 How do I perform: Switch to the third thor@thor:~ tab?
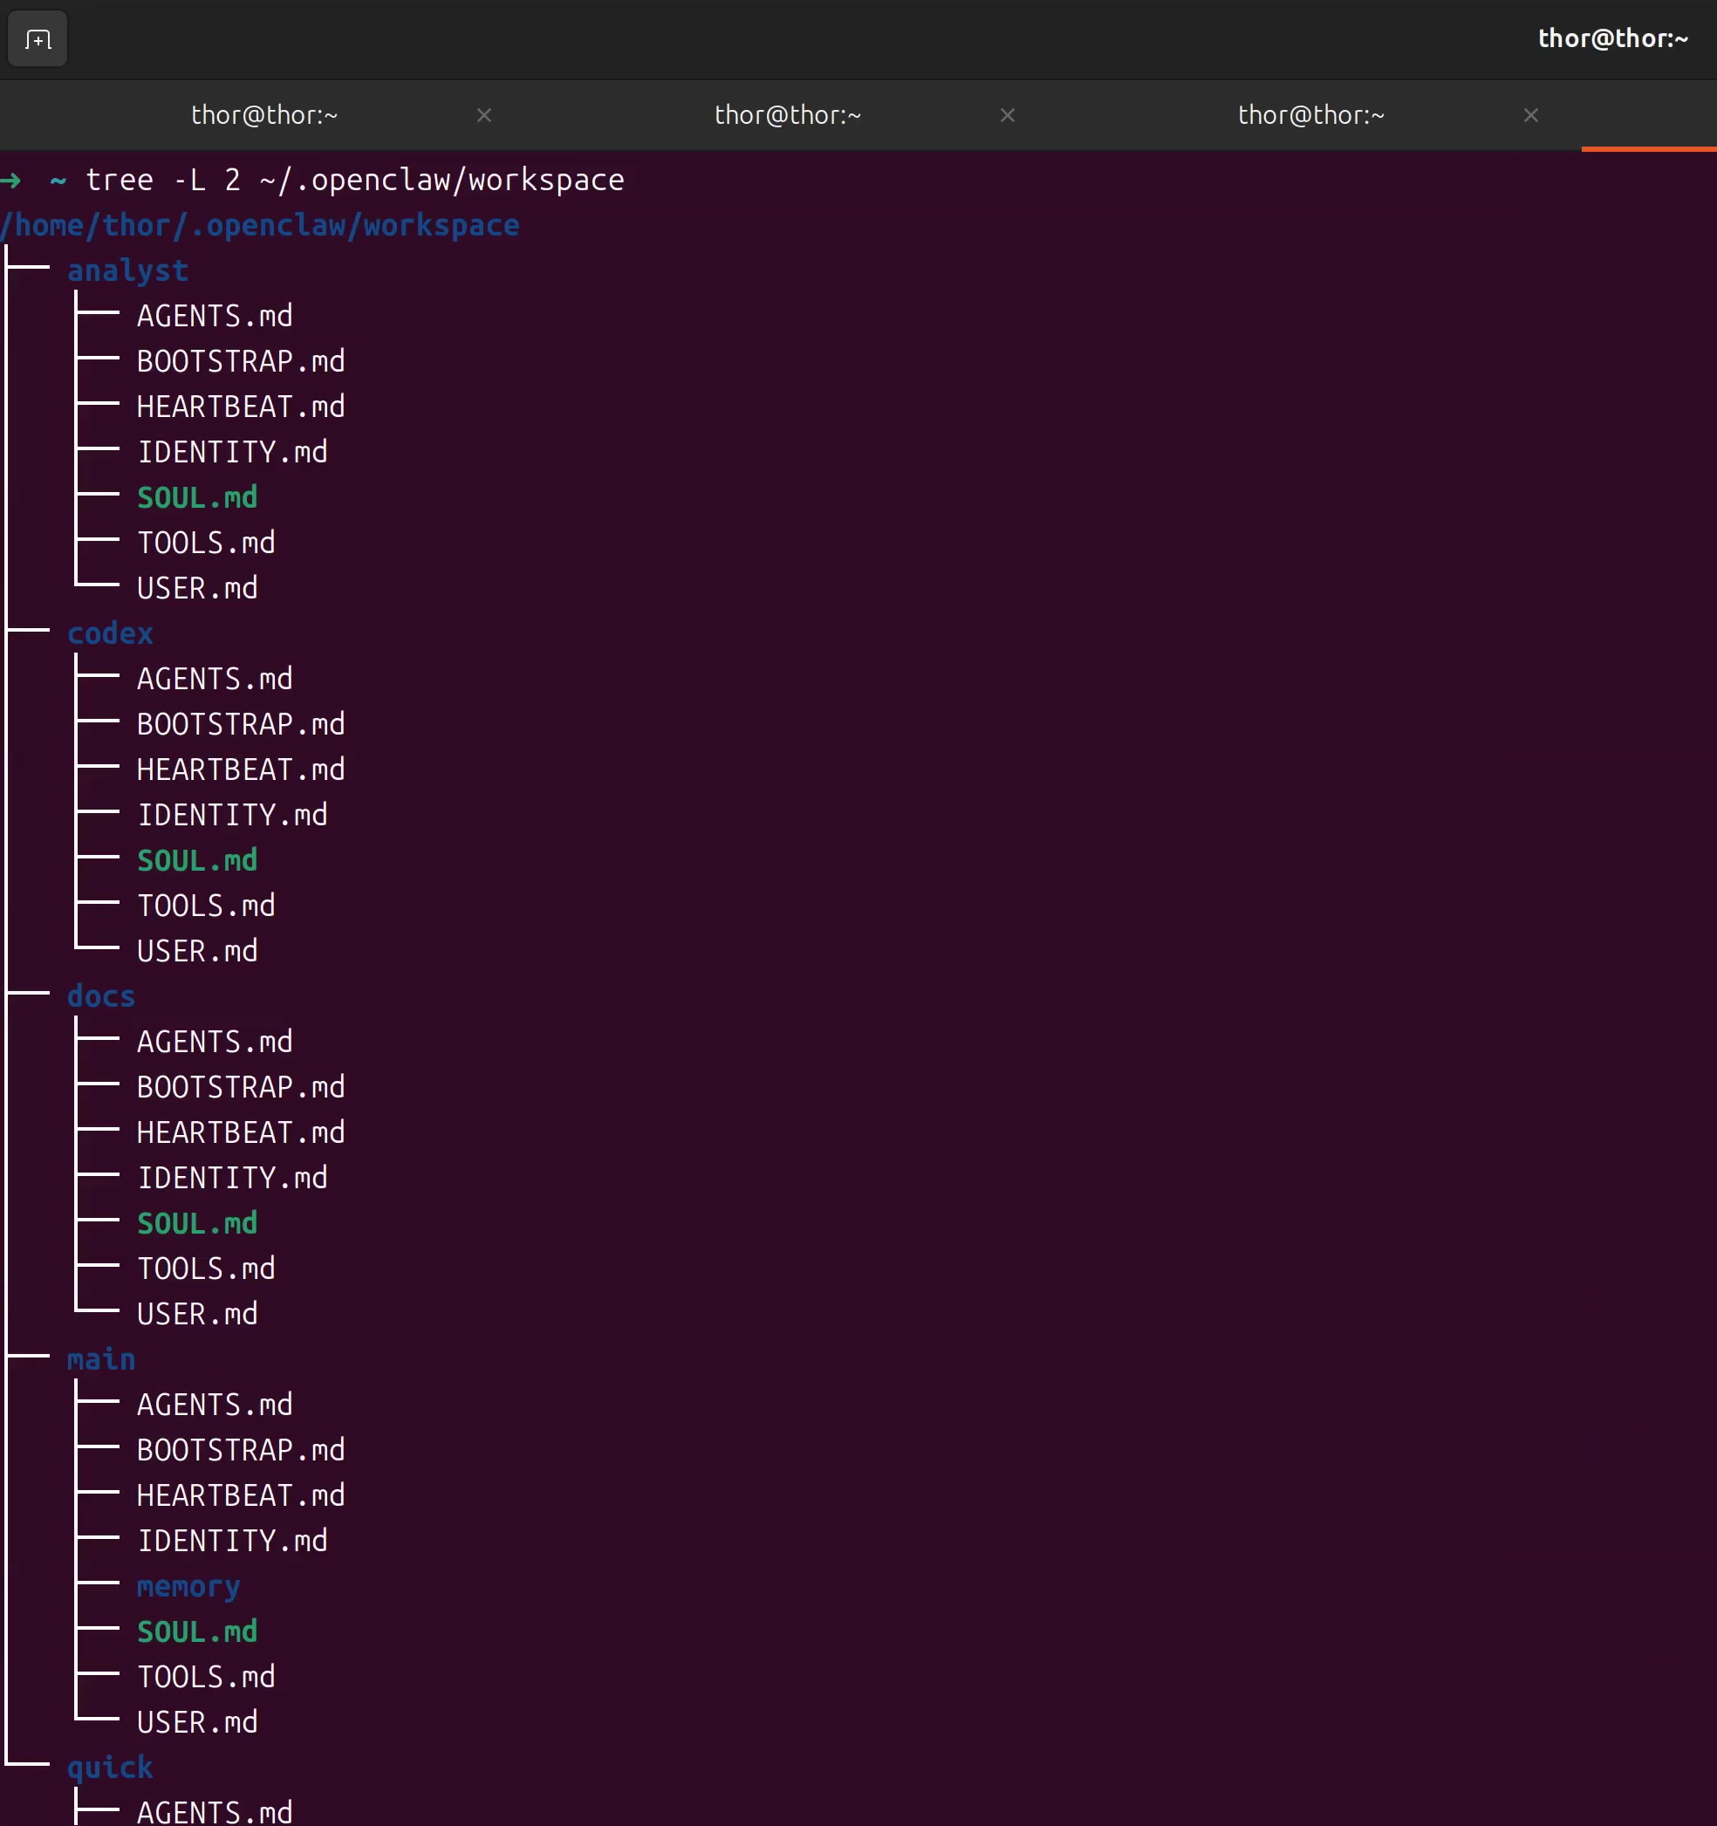[1310, 115]
